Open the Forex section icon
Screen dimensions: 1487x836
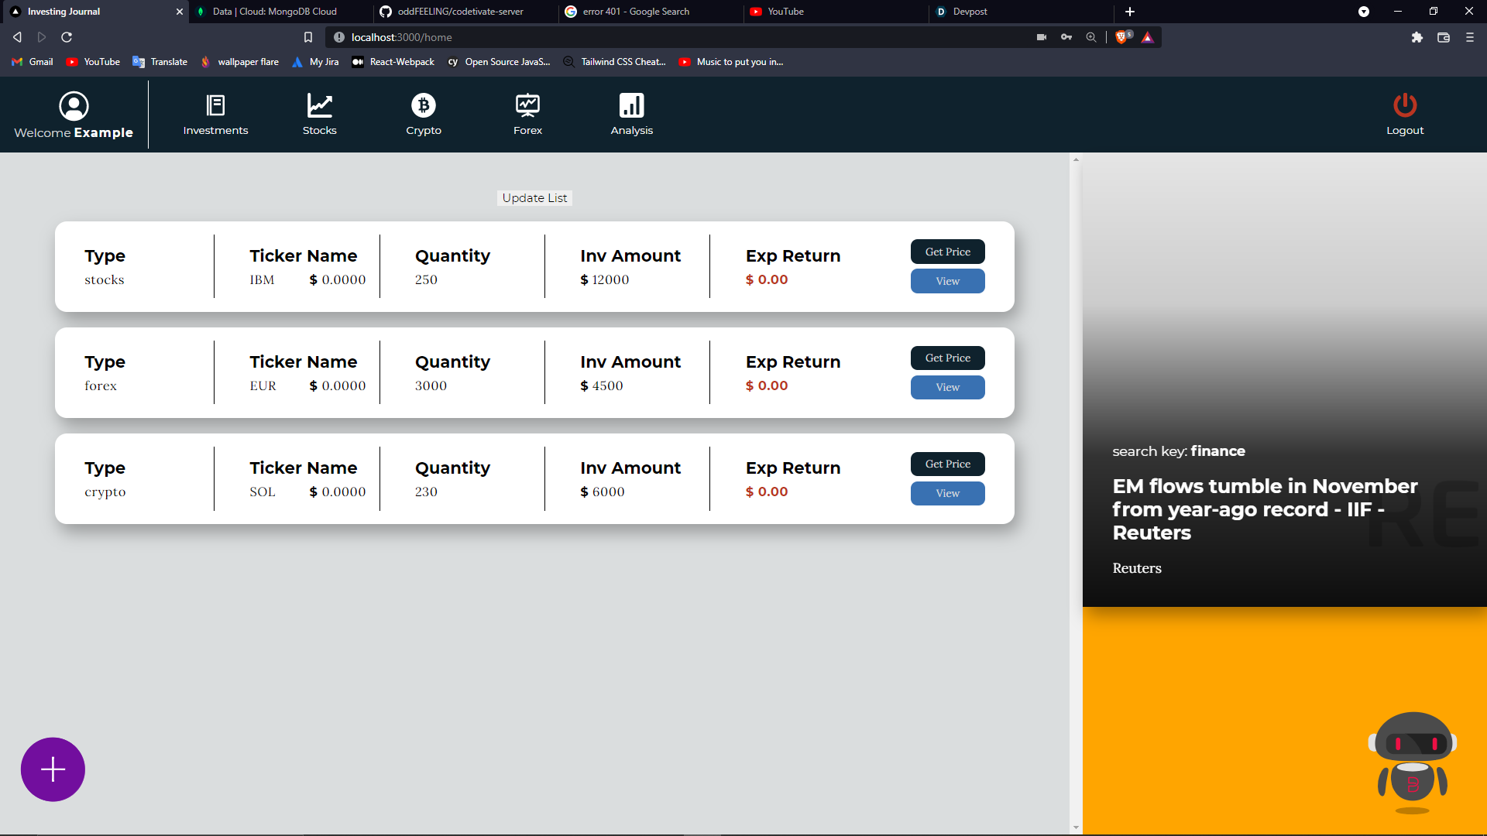527,105
